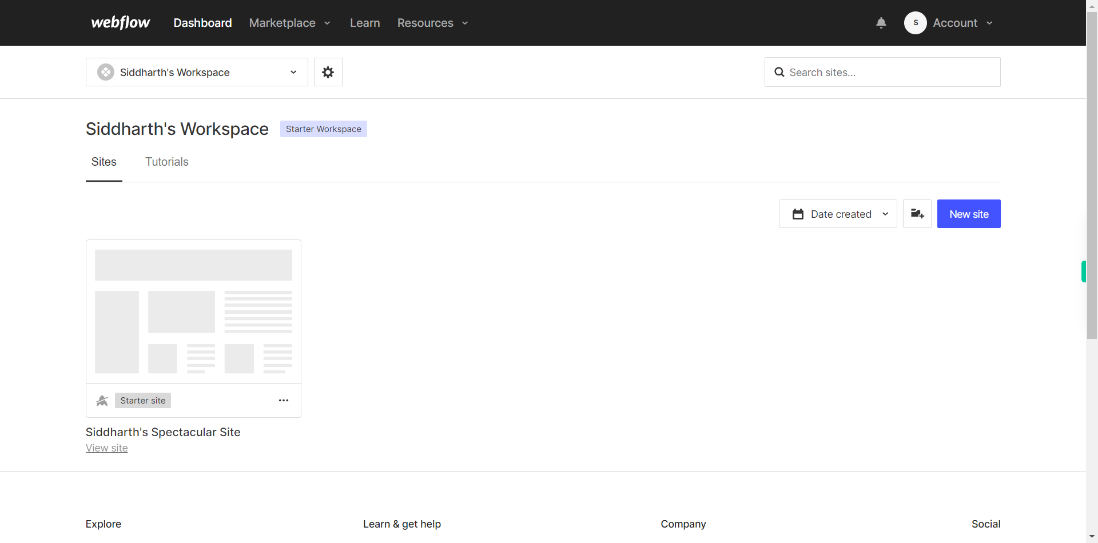This screenshot has width=1098, height=543.
Task: Follow the View site link
Action: pos(107,448)
